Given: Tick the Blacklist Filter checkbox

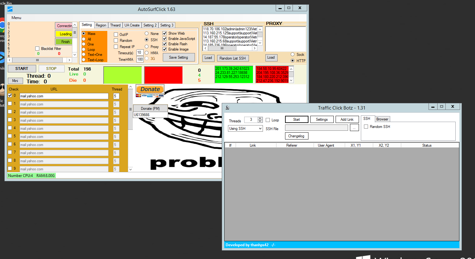Looking at the screenshot, I should pyautogui.click(x=37, y=48).
